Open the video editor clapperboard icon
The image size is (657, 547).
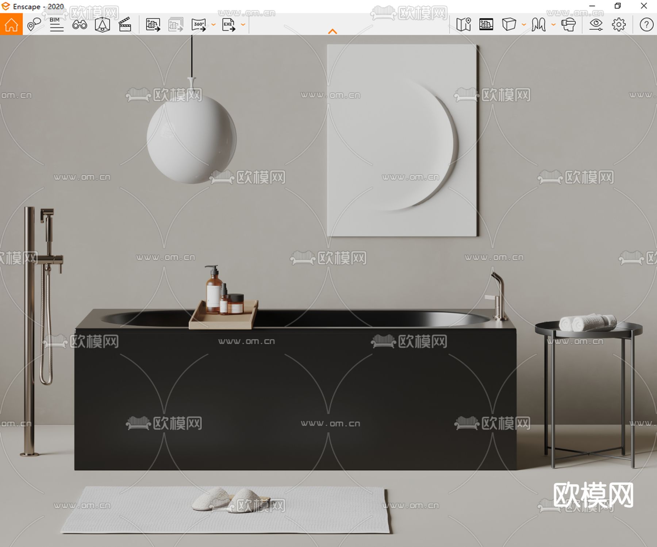click(125, 24)
